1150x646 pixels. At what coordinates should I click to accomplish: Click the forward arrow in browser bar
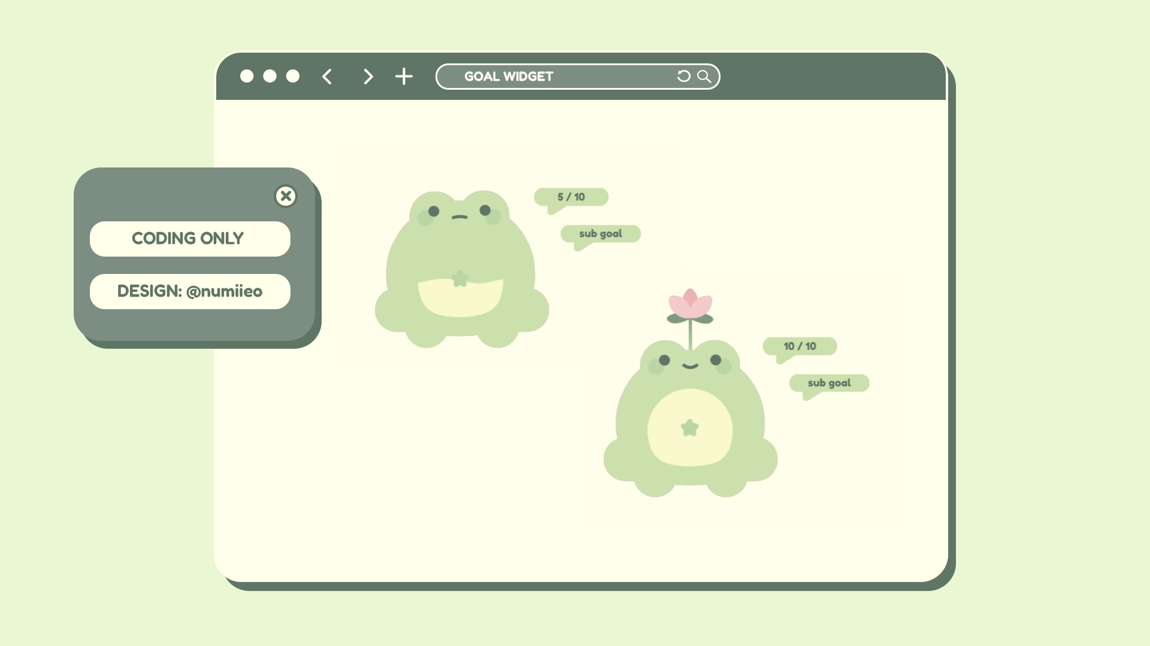click(x=368, y=77)
